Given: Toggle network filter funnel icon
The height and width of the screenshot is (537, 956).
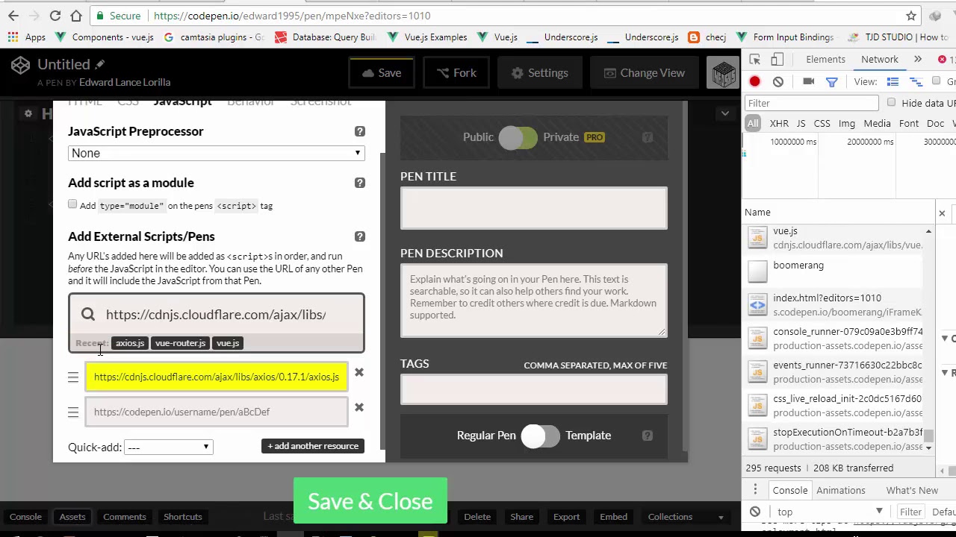Looking at the screenshot, I should click(831, 82).
